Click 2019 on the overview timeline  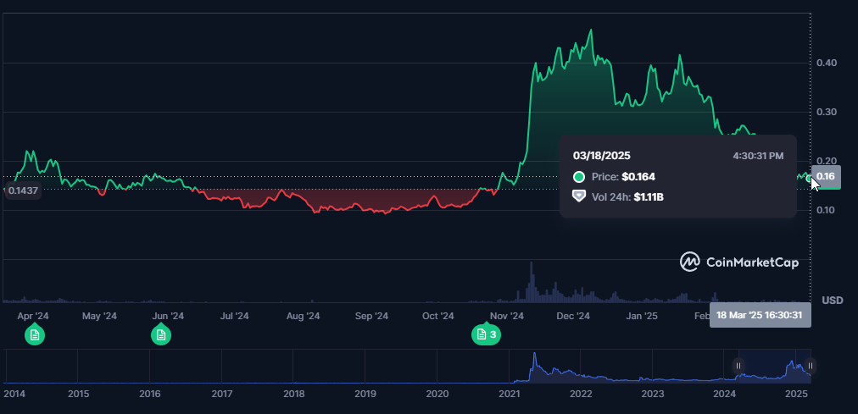point(365,394)
